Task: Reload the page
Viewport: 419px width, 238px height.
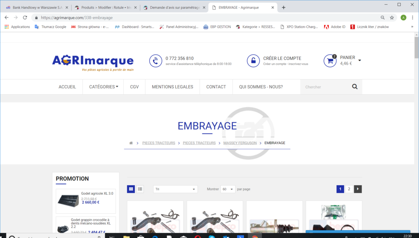Action: click(x=25, y=18)
